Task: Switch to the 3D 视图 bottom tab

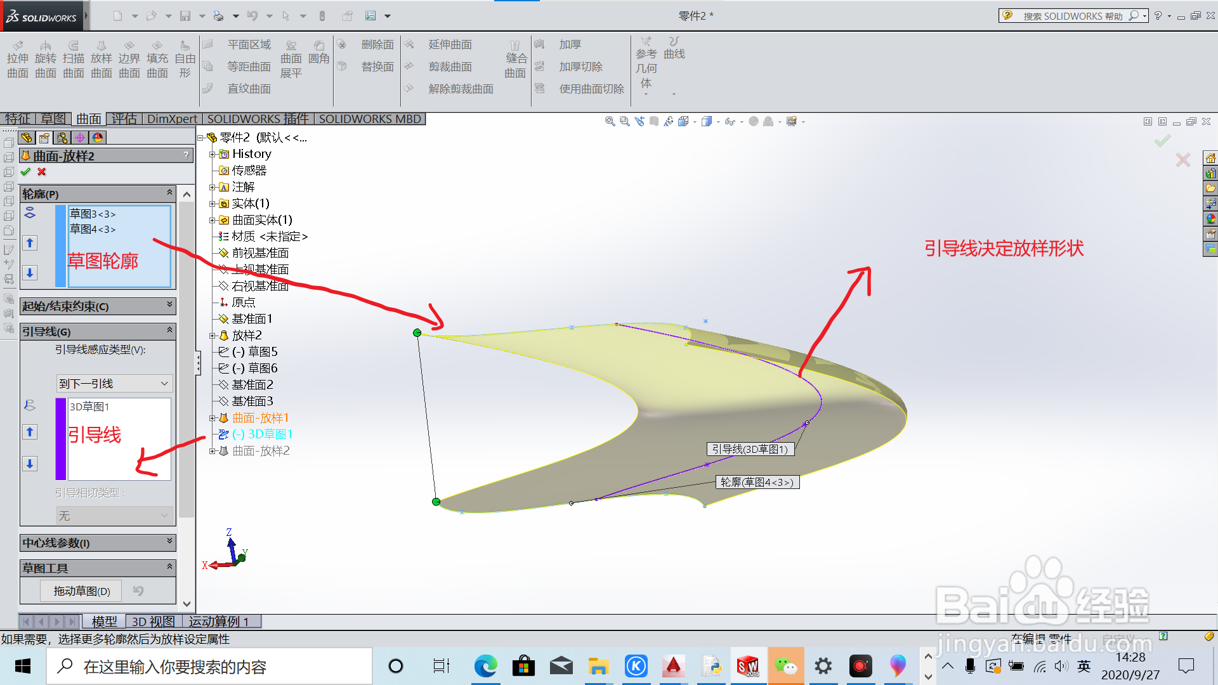Action: click(x=154, y=622)
